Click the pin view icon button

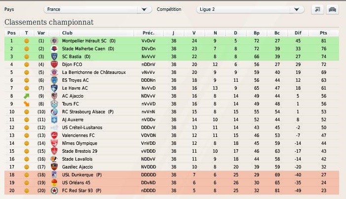point(317,9)
